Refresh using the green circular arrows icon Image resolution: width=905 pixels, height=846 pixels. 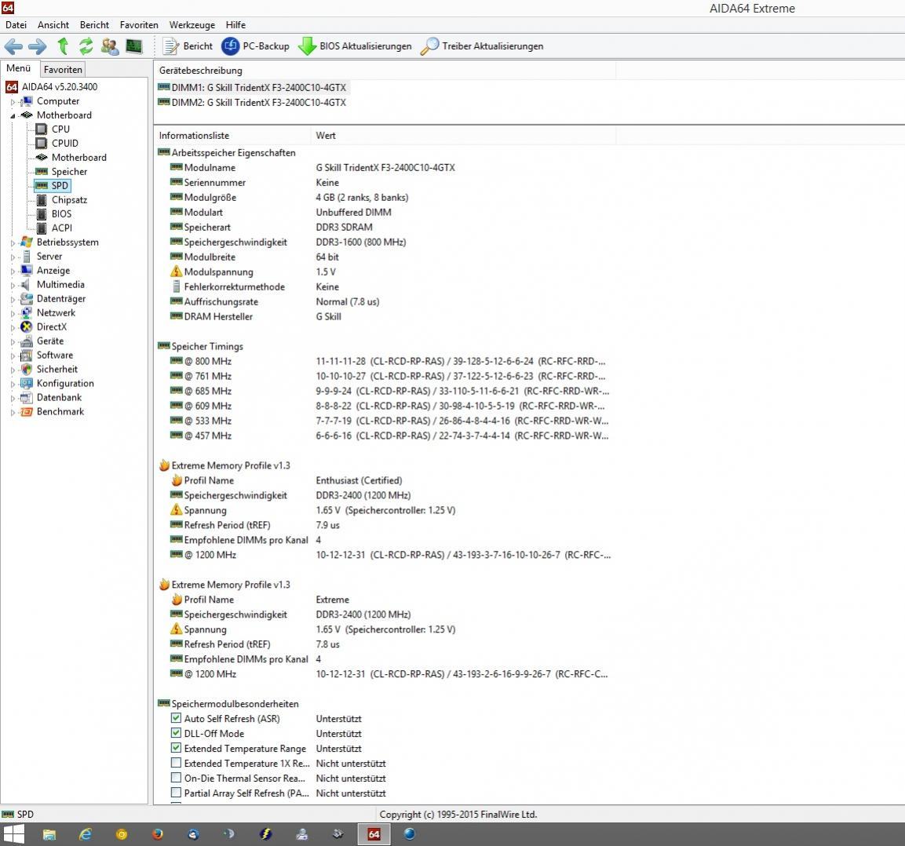point(86,46)
